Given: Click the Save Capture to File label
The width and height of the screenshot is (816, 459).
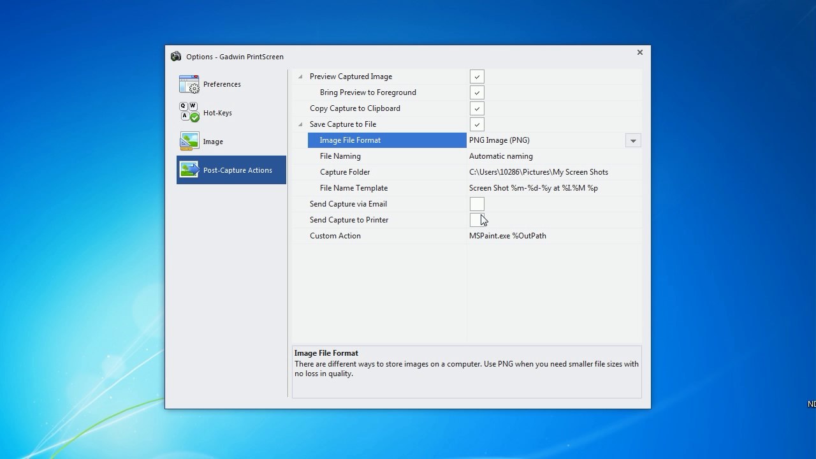Looking at the screenshot, I should [x=343, y=124].
